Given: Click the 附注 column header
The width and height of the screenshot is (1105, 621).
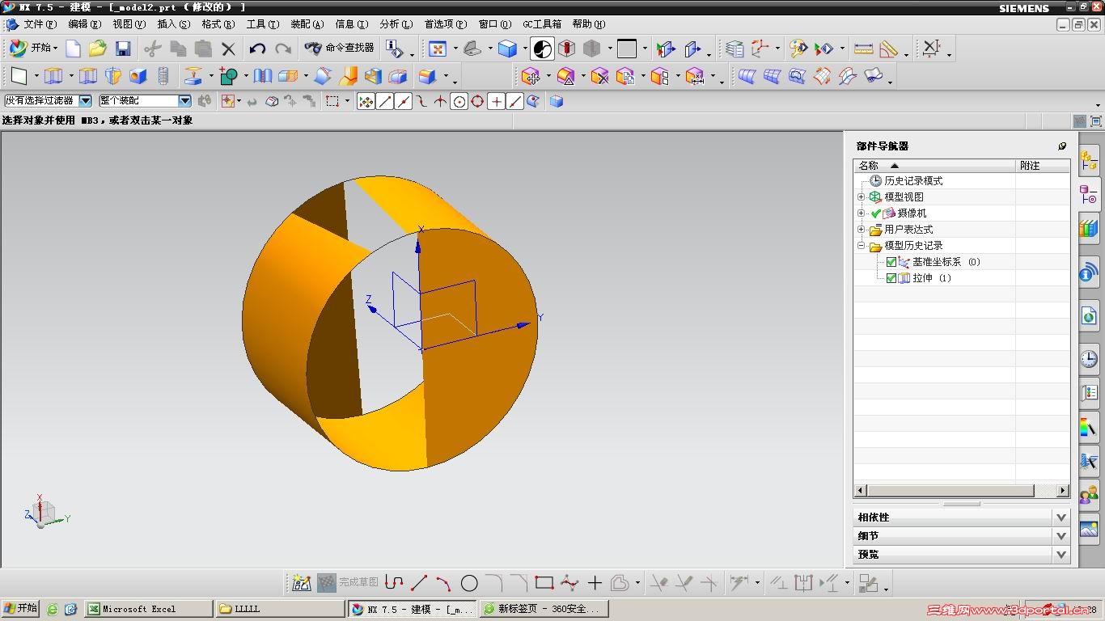Looking at the screenshot, I should 1043,166.
